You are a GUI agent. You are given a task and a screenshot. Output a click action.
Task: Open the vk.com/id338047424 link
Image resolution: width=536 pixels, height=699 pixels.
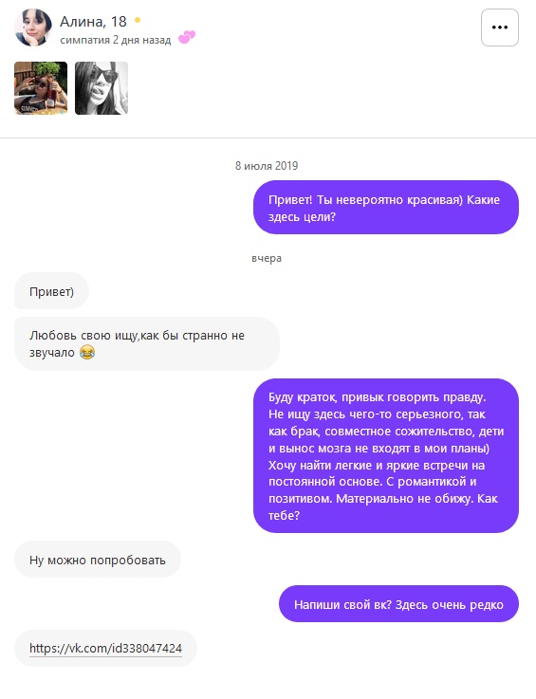click(x=105, y=648)
